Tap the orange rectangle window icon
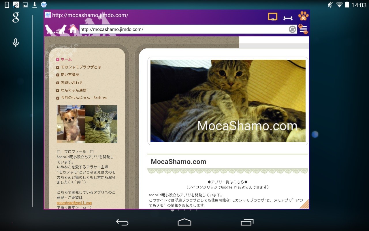This screenshot has width=369, height=231. [272, 17]
